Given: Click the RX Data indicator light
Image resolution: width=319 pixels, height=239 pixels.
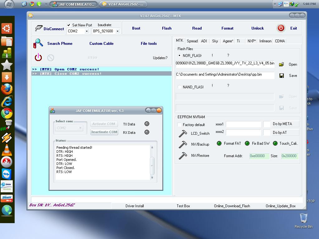Looking at the screenshot, I should pos(147,132).
